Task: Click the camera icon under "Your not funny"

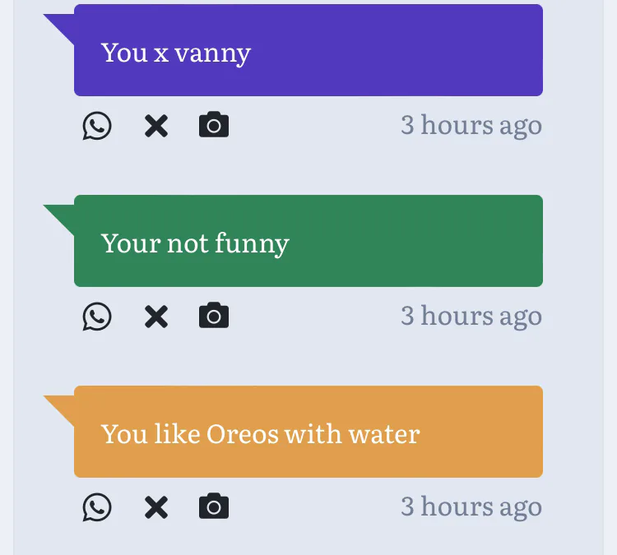Action: tap(214, 316)
